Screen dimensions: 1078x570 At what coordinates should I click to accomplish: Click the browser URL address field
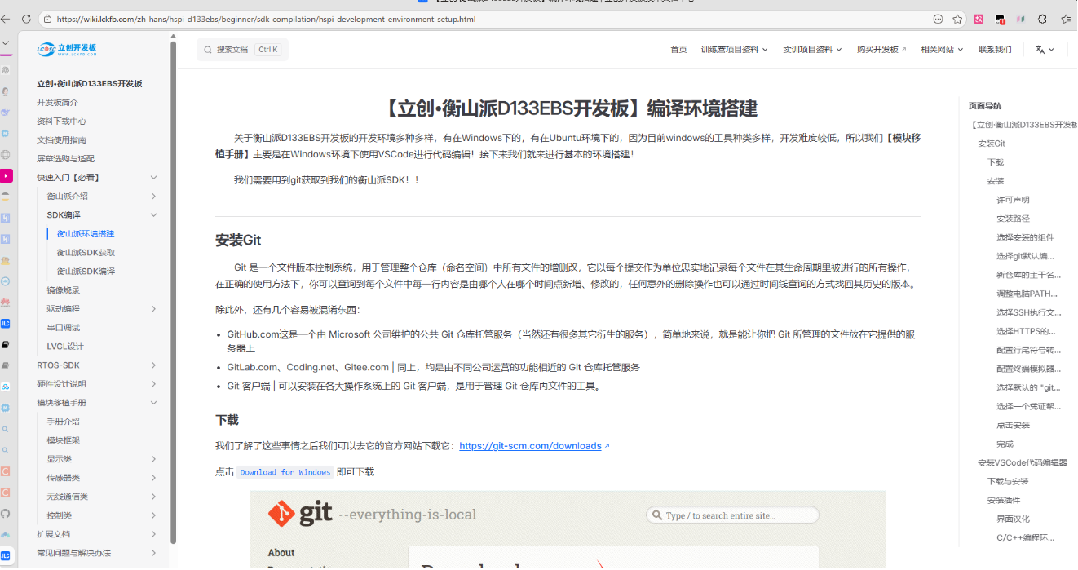489,19
